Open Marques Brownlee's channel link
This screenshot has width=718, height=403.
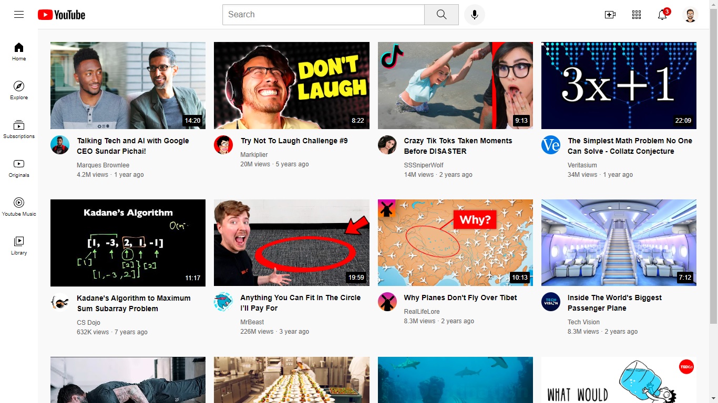(x=103, y=165)
